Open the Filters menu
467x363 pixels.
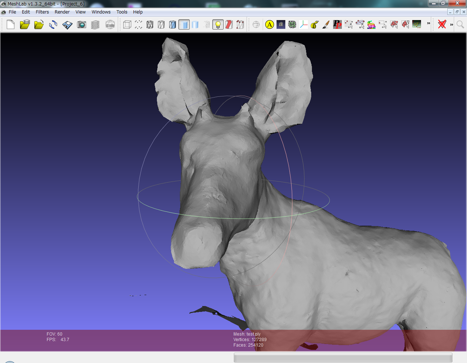42,12
